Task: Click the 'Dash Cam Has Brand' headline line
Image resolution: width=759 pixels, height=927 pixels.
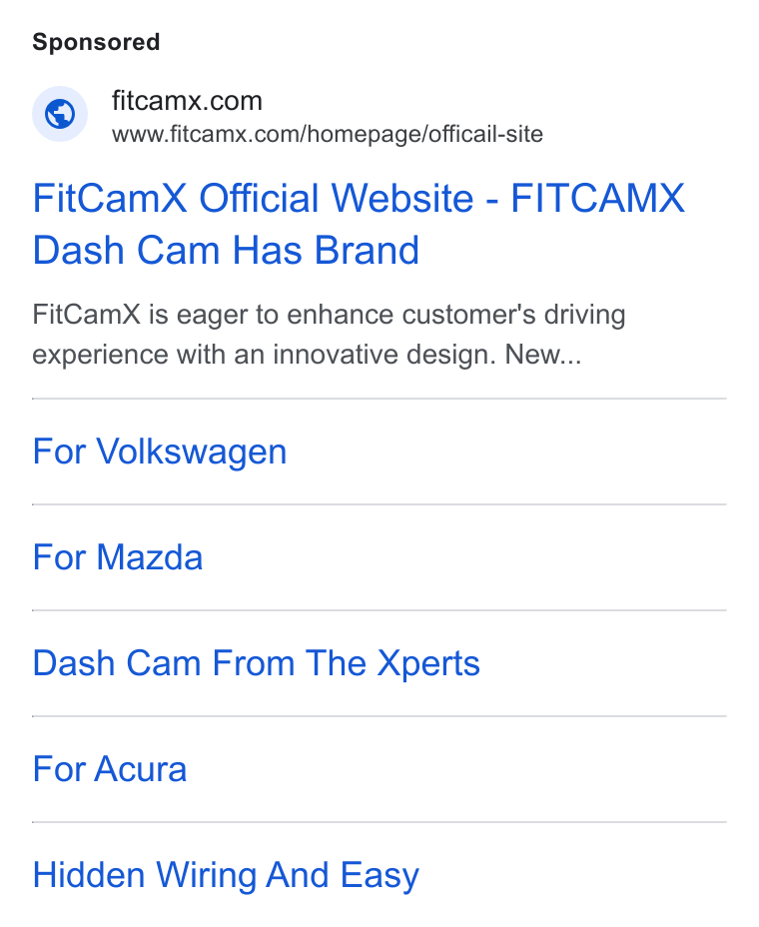Action: (x=226, y=250)
